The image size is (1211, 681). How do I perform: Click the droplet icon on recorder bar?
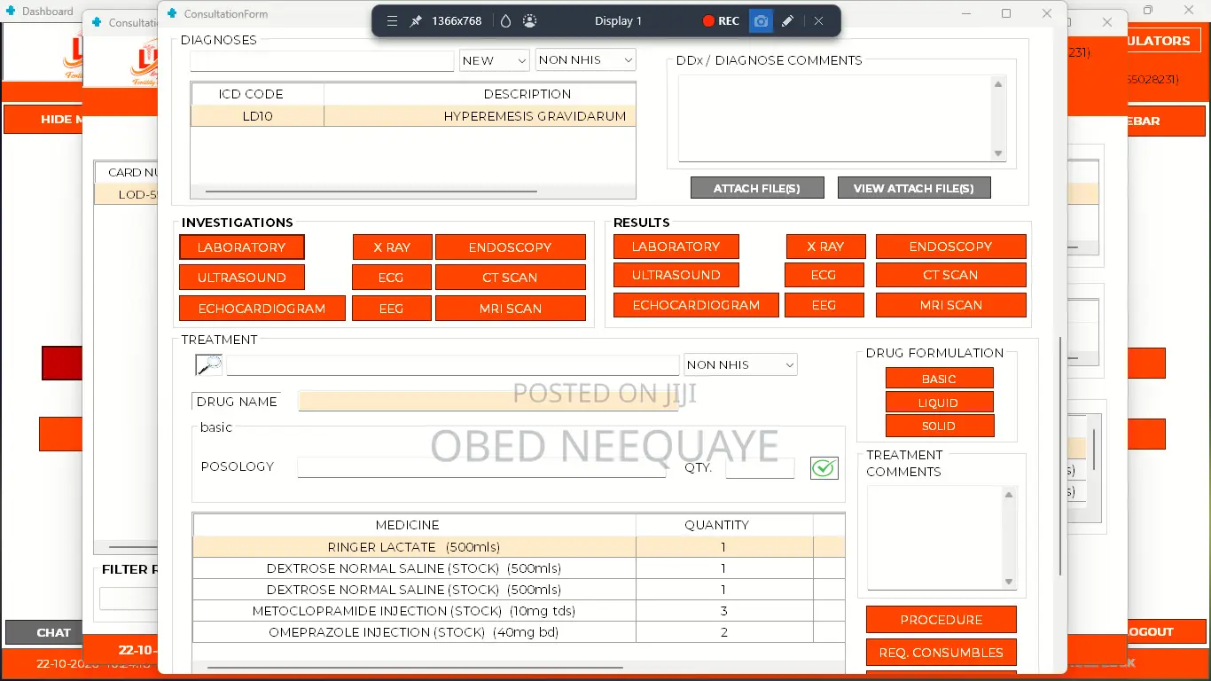tap(505, 21)
